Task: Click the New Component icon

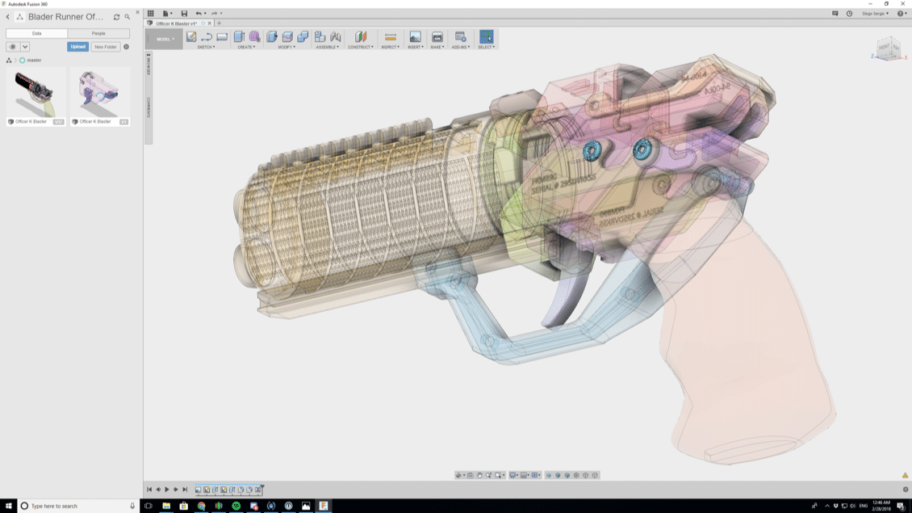Action: [320, 36]
